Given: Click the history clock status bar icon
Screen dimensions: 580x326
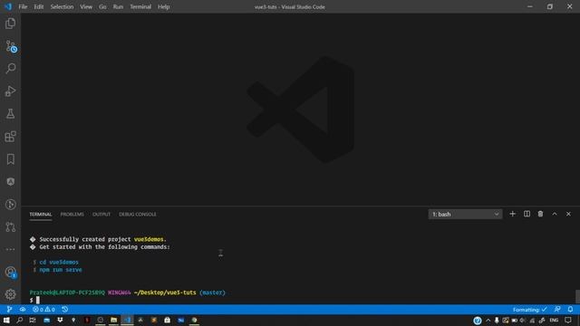Looking at the screenshot, I should 64,310.
